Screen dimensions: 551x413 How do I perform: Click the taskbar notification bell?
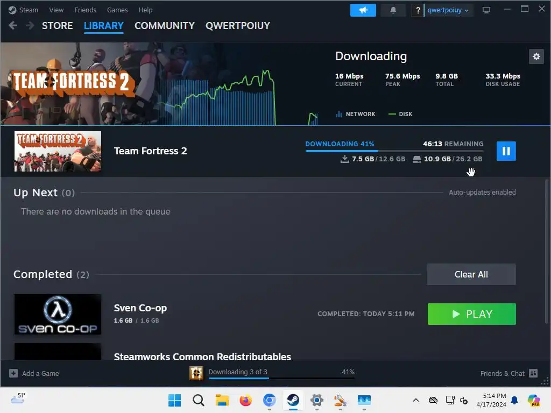514,400
